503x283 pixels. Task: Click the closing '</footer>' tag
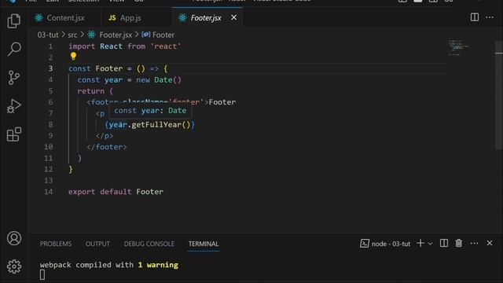[x=107, y=147]
